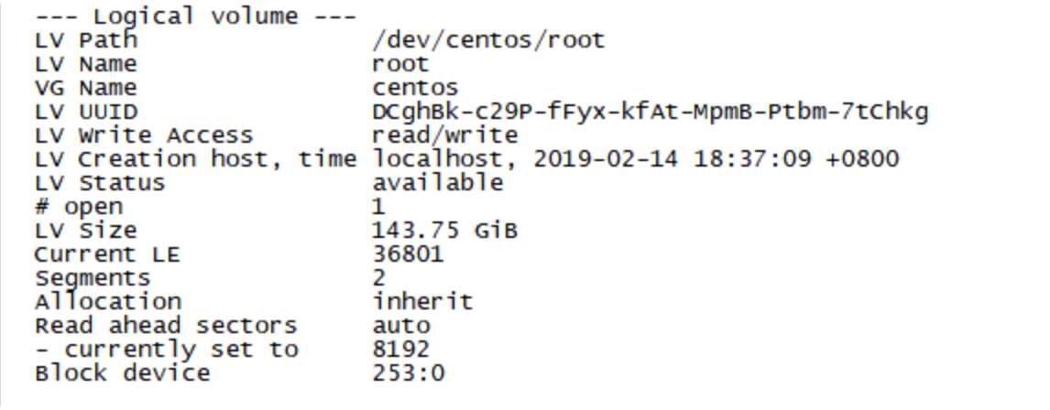Click the Current LE value 36801
Viewport: 1050px width, 410px height.
(x=408, y=254)
